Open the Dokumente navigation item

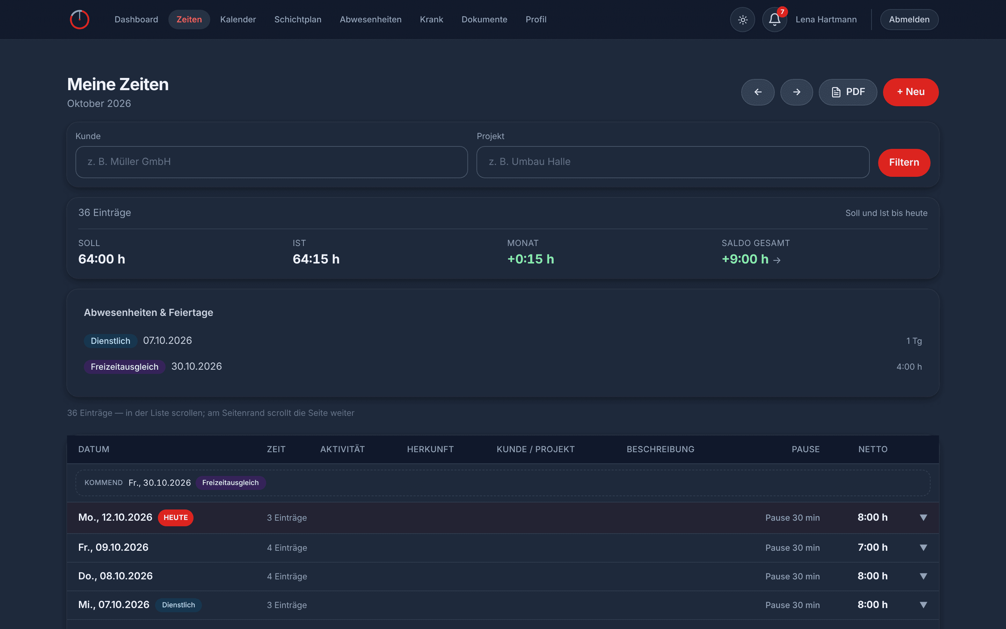[484, 20]
